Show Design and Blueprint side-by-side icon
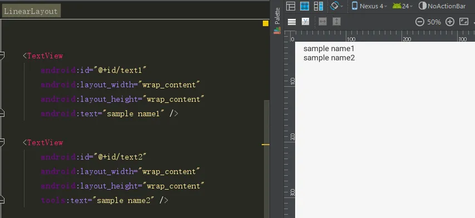The image size is (475, 218). (319, 6)
